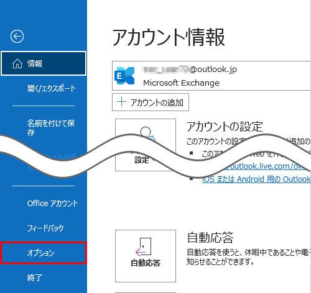Click the back arrow circle icon
Viewport: 311px width, 293px height.
pos(17,37)
